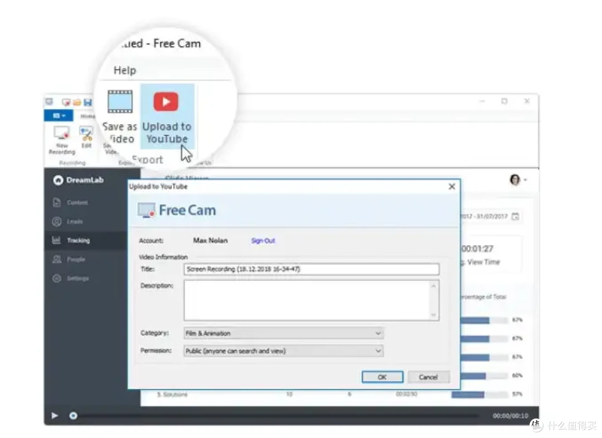Viewport: 602px width, 438px height.
Task: Click OK in the upload dialog
Action: click(x=382, y=377)
